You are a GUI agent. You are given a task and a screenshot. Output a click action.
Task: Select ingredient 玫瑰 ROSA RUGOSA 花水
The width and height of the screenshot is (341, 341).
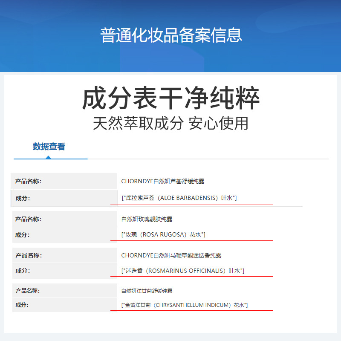pyautogui.click(x=163, y=234)
